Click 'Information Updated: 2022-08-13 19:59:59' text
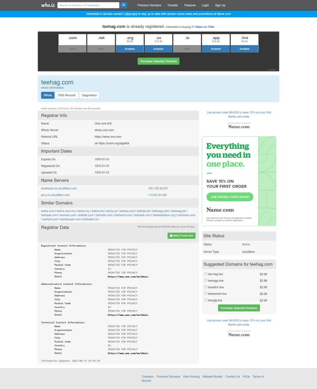317x389 pixels. coord(70,361)
